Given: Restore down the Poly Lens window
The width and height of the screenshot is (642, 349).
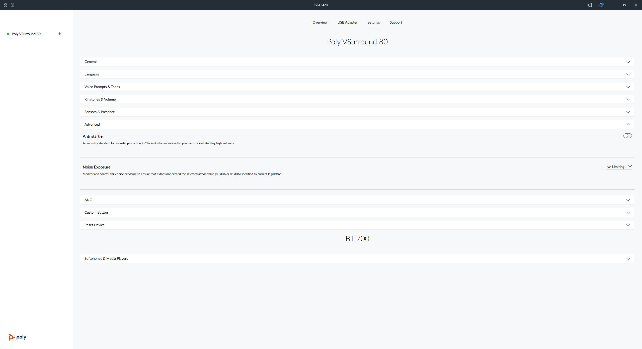Looking at the screenshot, I should [625, 5].
